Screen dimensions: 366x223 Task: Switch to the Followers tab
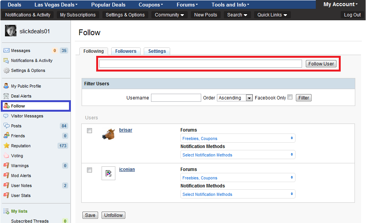point(126,51)
